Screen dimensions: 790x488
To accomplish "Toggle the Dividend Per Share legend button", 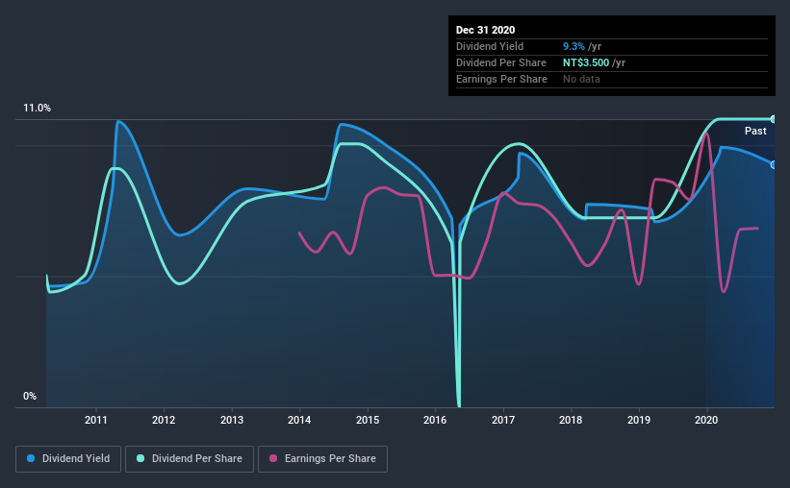I will [190, 459].
